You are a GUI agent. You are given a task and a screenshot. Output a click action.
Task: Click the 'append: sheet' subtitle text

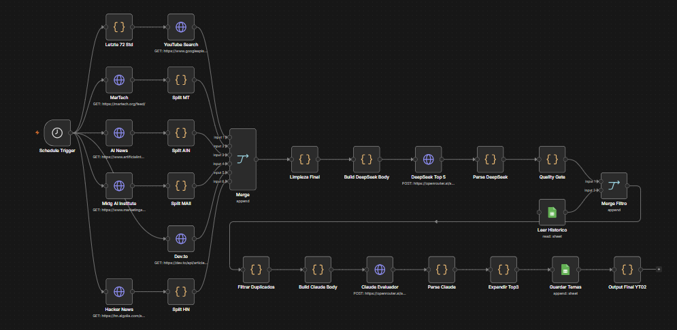click(x=565, y=293)
